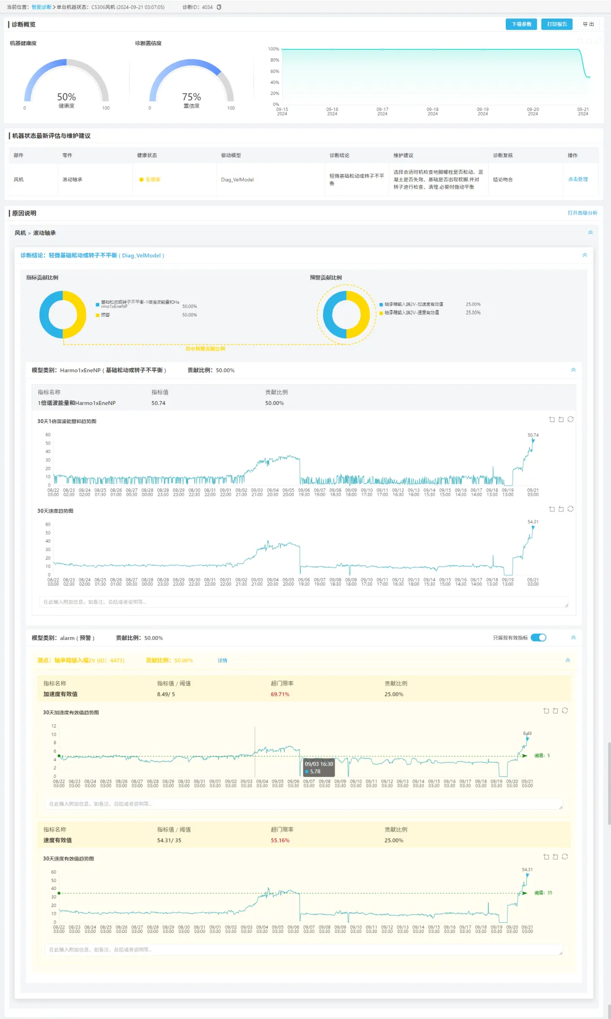
Task: Collapse the 诊断结论 Diag_VelModel panel
Action: pos(584,256)
